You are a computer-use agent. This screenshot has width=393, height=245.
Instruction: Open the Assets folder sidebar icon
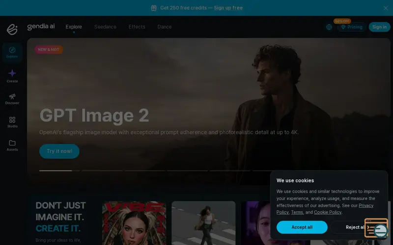coord(12,146)
